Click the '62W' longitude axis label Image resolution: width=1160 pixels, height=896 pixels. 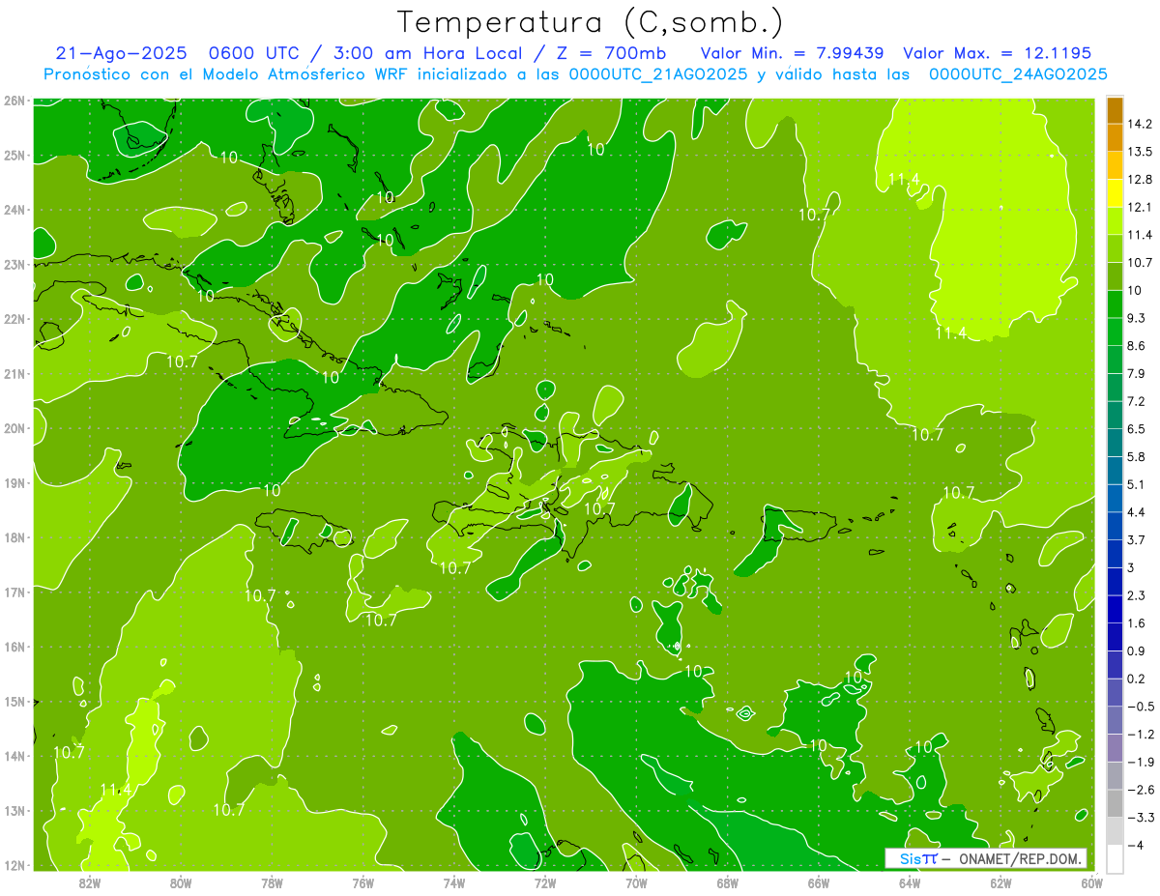1000,882
